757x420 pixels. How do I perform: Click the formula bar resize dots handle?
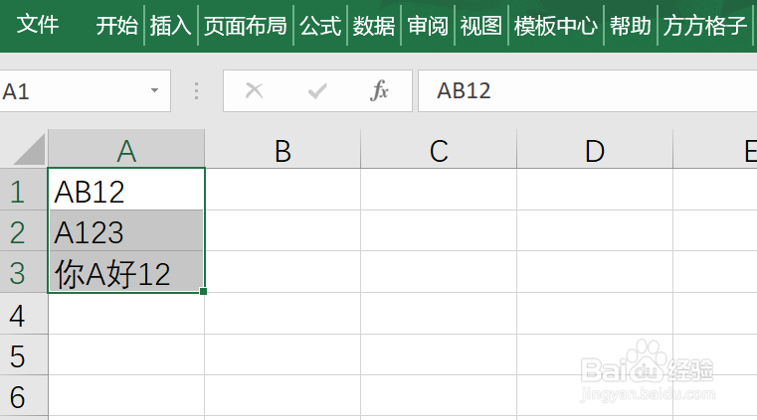[x=196, y=90]
